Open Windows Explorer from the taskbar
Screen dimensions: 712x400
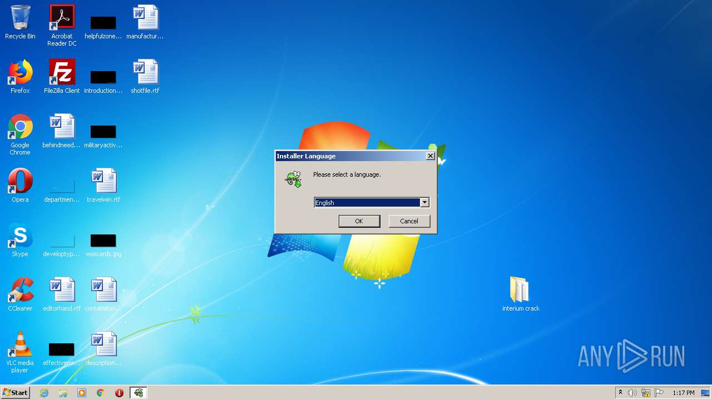click(63, 393)
